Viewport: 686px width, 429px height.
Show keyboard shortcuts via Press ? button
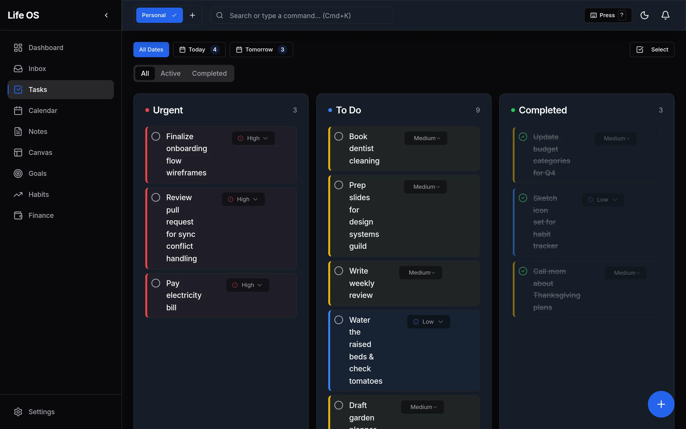[608, 15]
